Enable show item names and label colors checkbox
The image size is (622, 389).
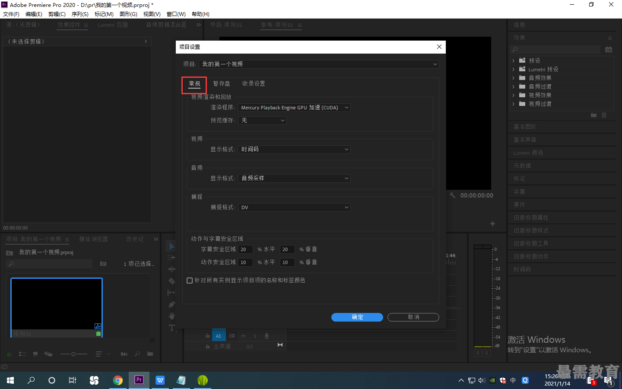click(190, 281)
